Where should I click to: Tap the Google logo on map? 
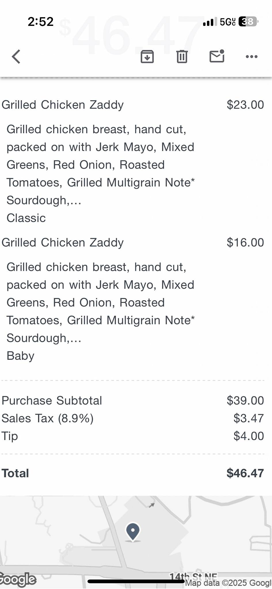pyautogui.click(x=18, y=579)
